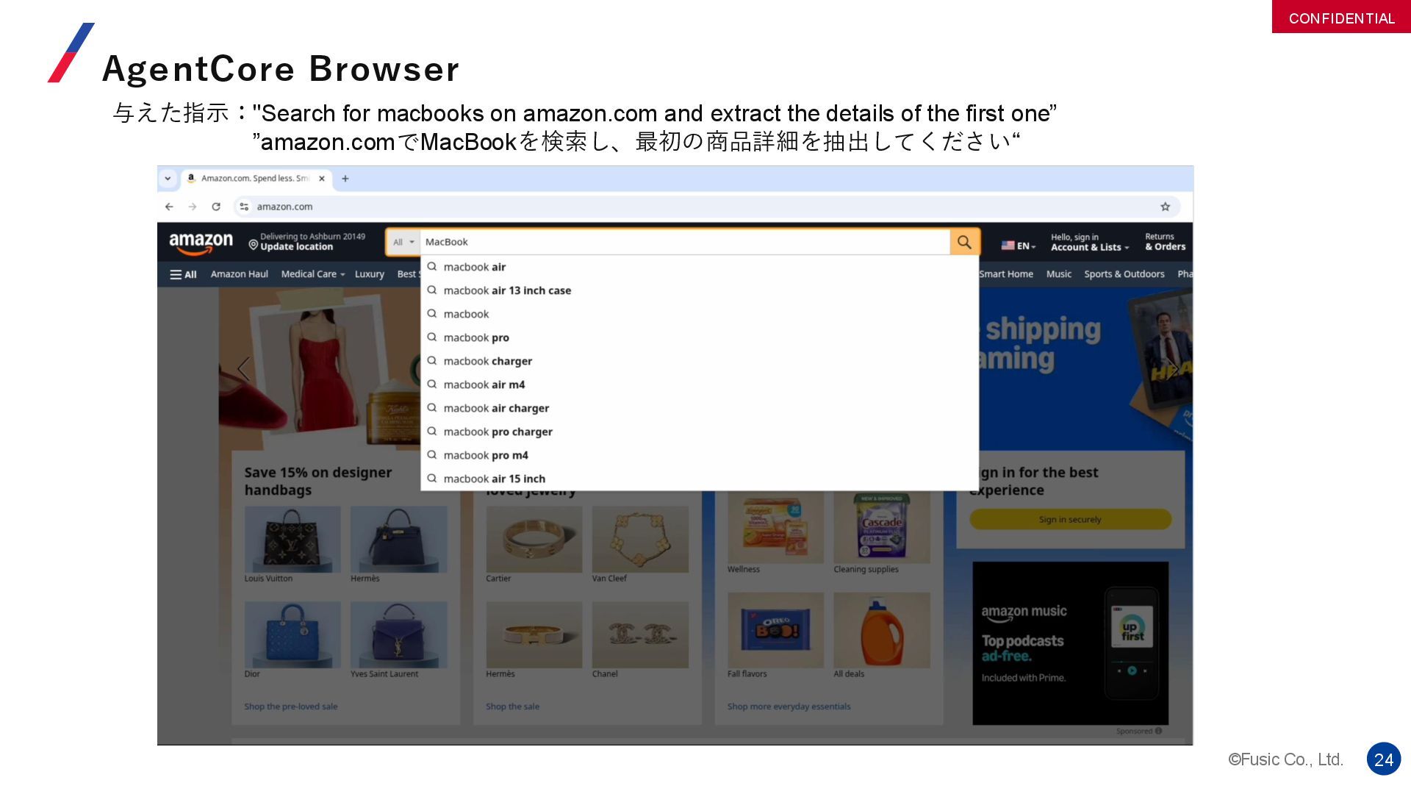
Task: Open the Van Cleef bracelet thumbnail
Action: click(x=640, y=540)
